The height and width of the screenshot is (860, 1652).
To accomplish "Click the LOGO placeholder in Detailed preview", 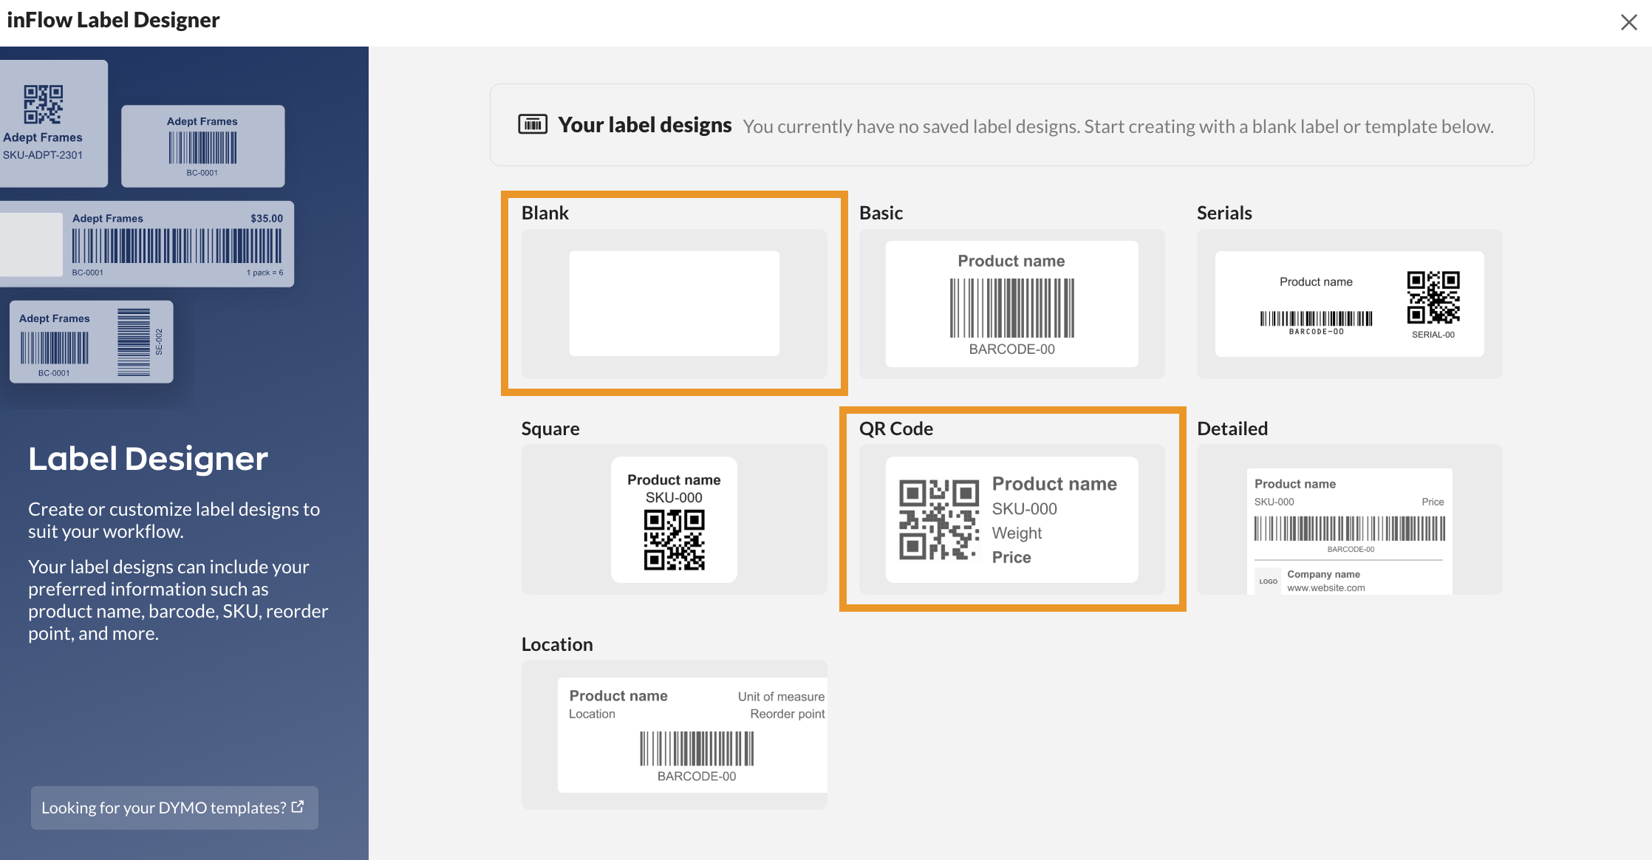I will 1268,581.
